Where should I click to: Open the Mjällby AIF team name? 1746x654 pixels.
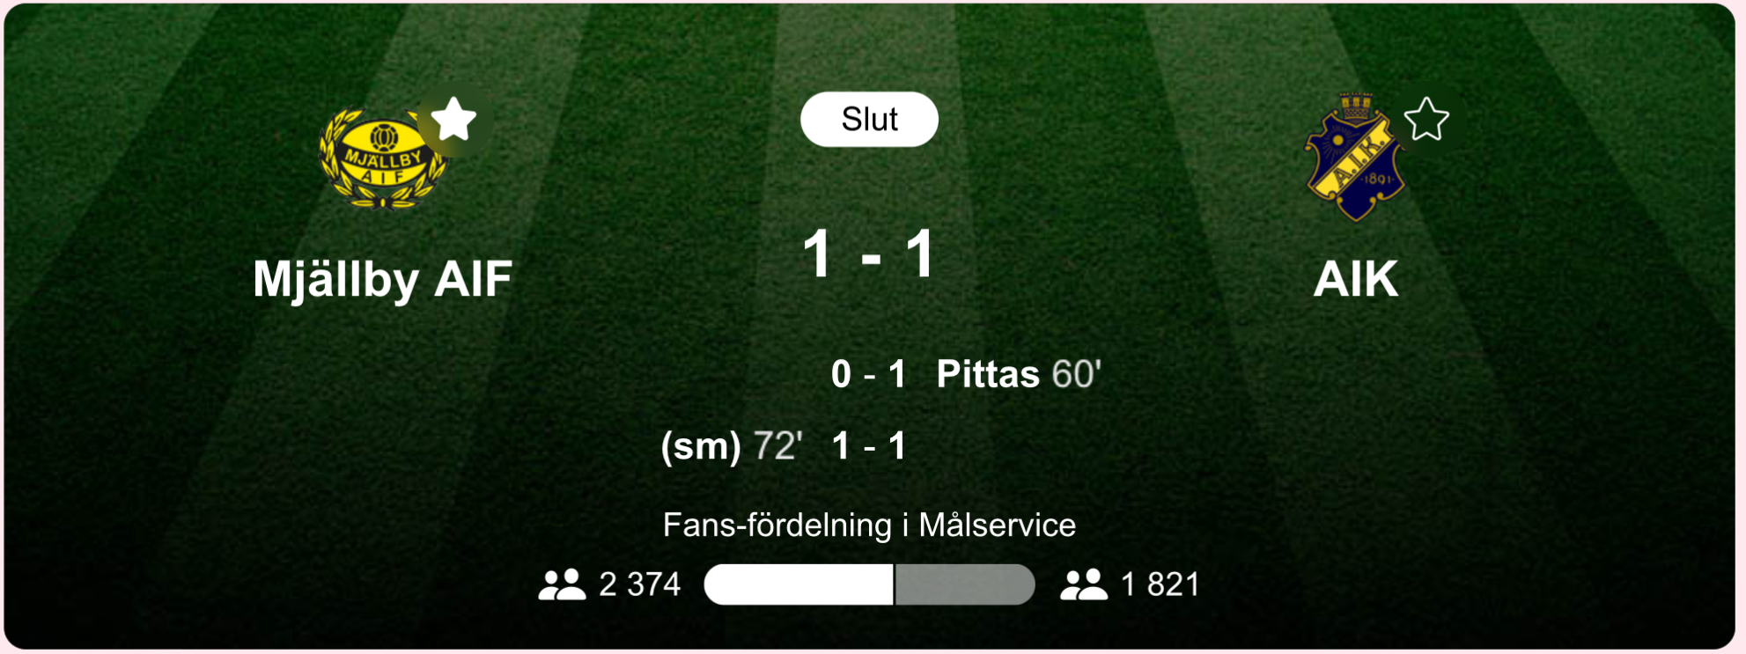[382, 279]
